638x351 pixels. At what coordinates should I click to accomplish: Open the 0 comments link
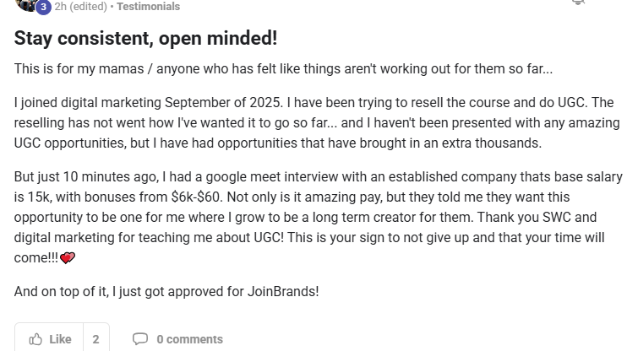(189, 339)
